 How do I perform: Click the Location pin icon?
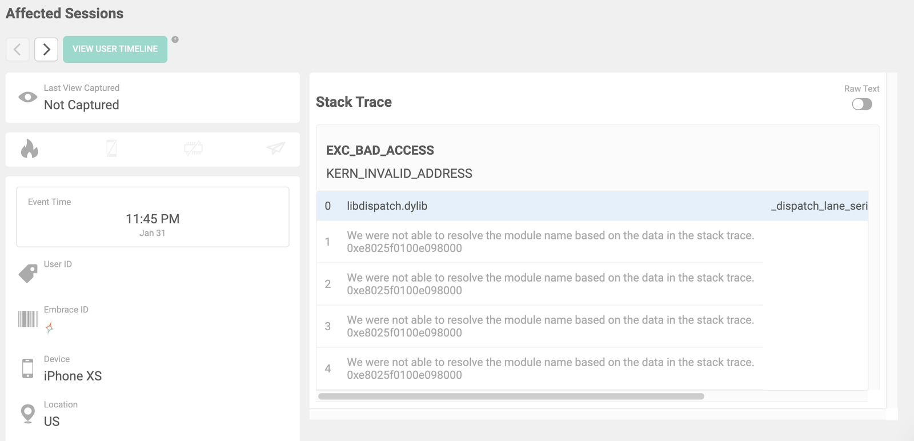[x=27, y=414]
